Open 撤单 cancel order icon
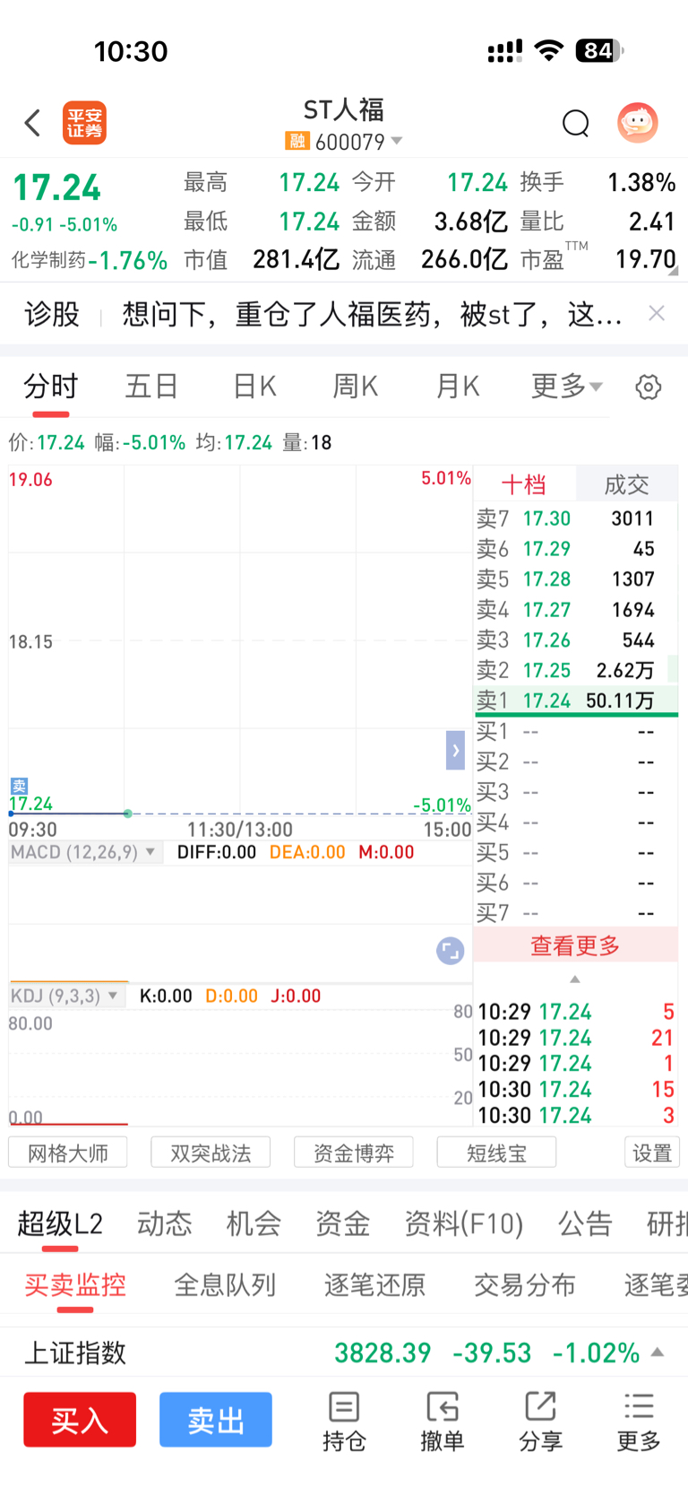Screen dimensions: 688x1497 tap(443, 1422)
